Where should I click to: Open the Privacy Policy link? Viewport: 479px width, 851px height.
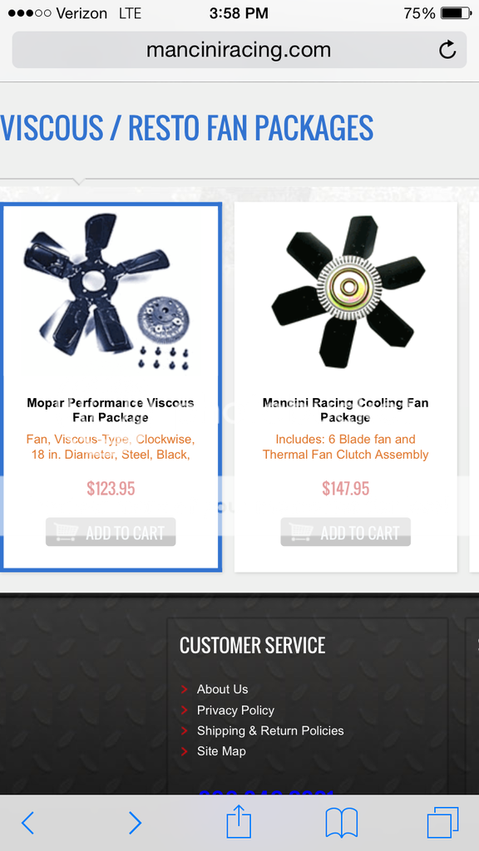(235, 710)
